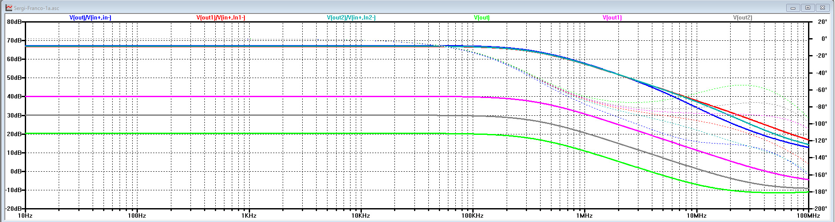Viewport: 835px width, 222px height.
Task: Click the 10Hz frequency axis label
Action: (x=25, y=215)
